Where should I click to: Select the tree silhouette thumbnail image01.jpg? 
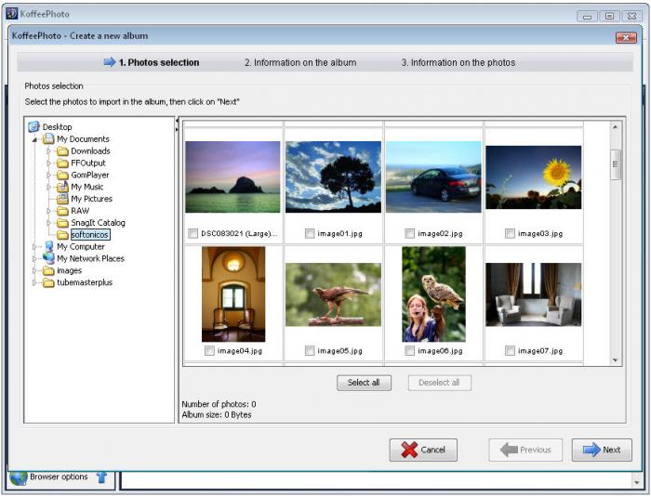coord(333,176)
